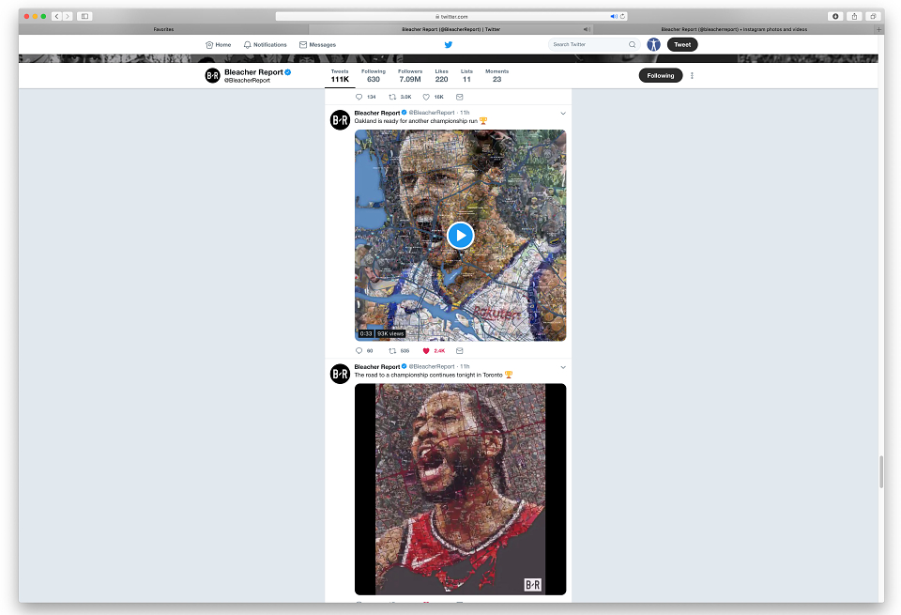Screen dimensions: 901x615
Task: Share Oakland tweet via Direct Message icon
Action: click(460, 350)
